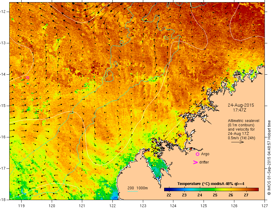Click the 123 longitude axis label
The width and height of the screenshot is (271, 209).
[x=143, y=206]
